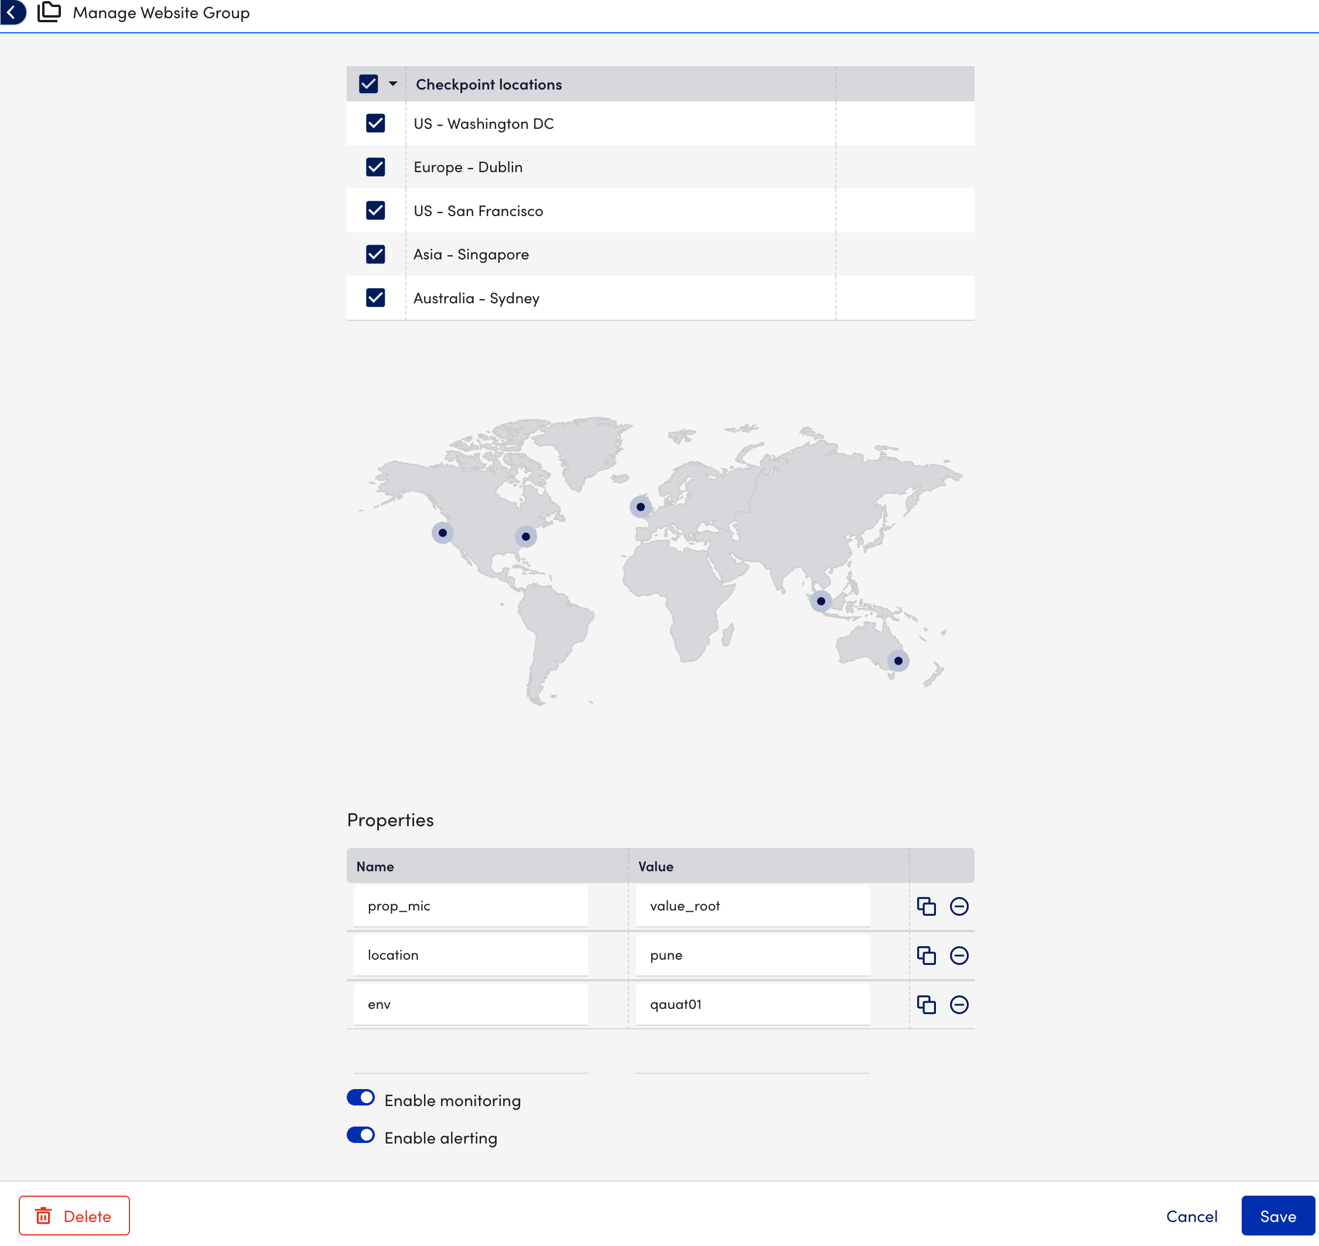The width and height of the screenshot is (1319, 1246).
Task: Click the page/document group icon
Action: [49, 13]
